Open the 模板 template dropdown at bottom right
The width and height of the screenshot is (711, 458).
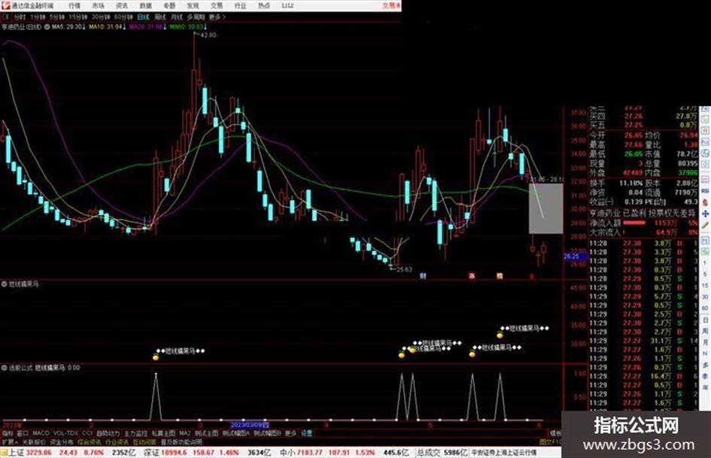coord(556,433)
